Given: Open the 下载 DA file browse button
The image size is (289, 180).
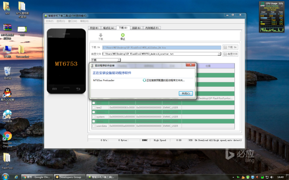Looking at the screenshot, I should (x=230, y=47).
